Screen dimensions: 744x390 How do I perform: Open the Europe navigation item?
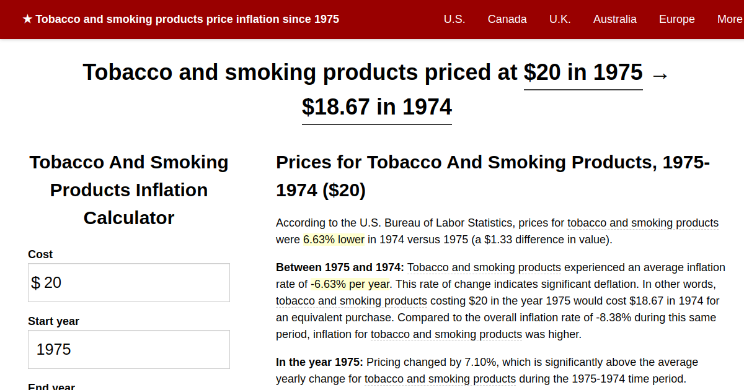676,19
